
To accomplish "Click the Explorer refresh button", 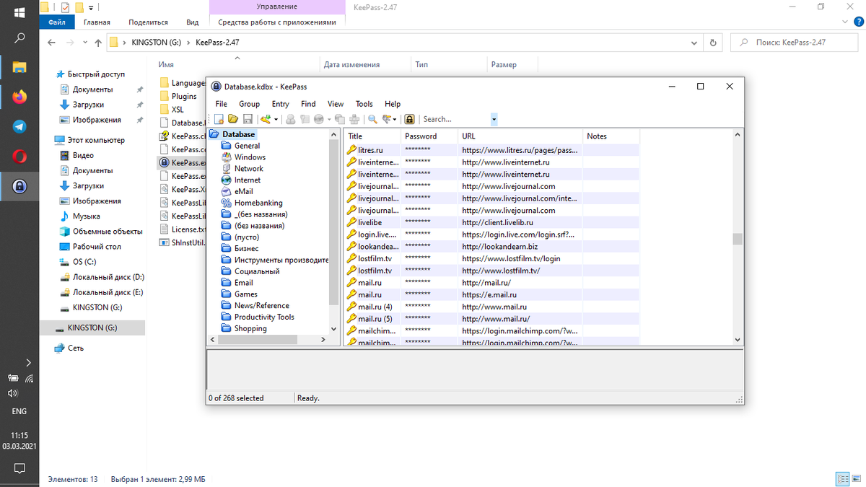I will pyautogui.click(x=713, y=43).
